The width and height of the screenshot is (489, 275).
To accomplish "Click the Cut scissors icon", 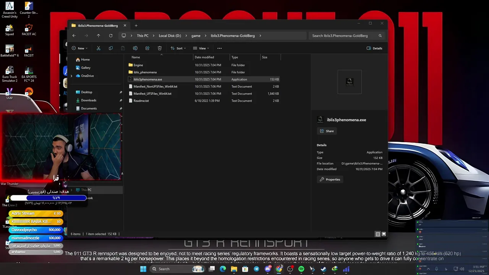I will click(x=99, y=48).
